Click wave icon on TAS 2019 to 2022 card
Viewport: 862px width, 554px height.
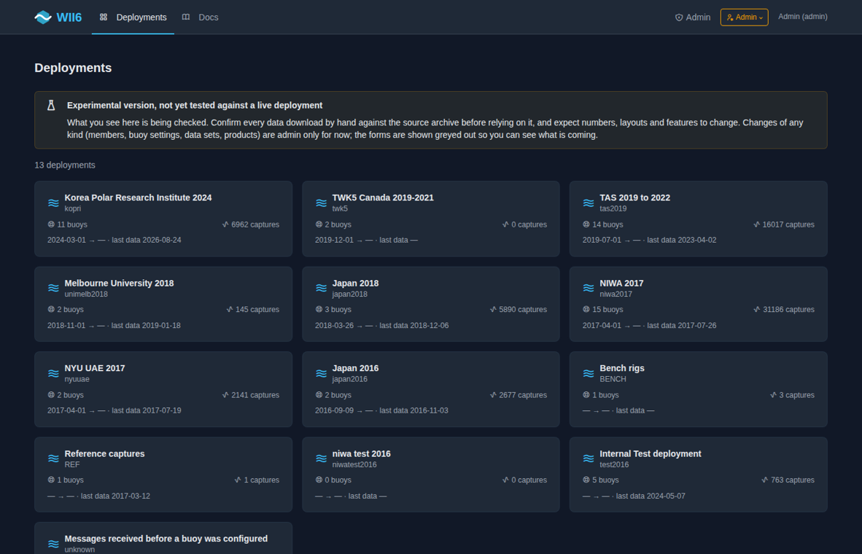pos(589,203)
